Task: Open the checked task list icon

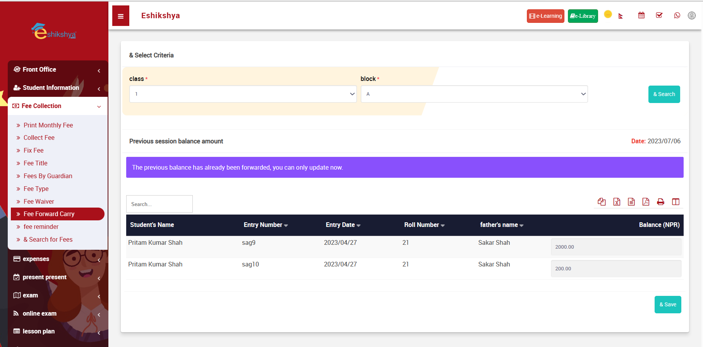Action: 659,15
